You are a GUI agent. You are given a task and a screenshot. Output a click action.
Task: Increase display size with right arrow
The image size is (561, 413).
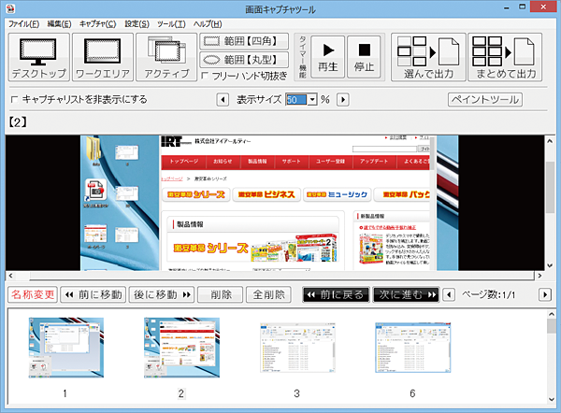click(x=342, y=99)
